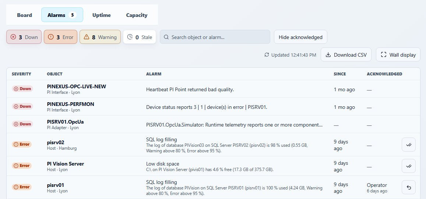Open the PI Vision Server host
Screen dimensions: 426x199
coord(66,164)
